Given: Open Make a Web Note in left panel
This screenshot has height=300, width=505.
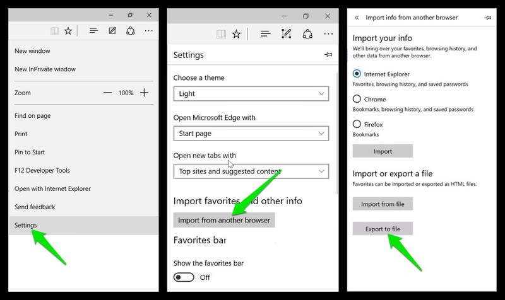Looking at the screenshot, I should [112, 30].
